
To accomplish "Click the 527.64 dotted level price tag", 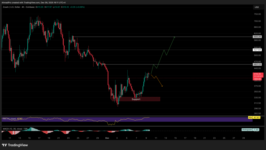I will (x=257, y=49).
